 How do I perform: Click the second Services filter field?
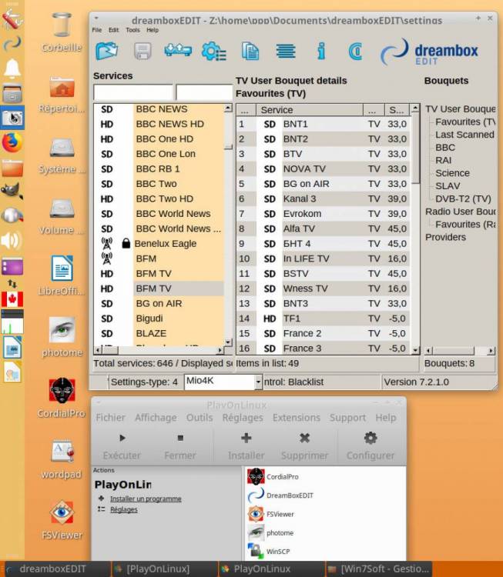click(204, 92)
